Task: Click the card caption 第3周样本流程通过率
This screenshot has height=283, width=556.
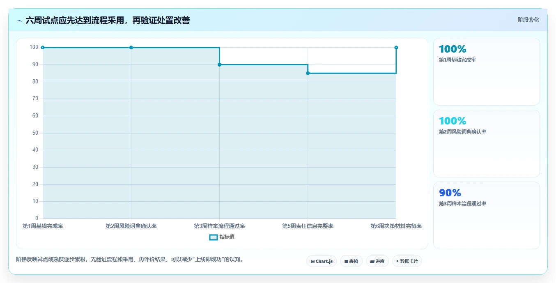Action: [462, 204]
